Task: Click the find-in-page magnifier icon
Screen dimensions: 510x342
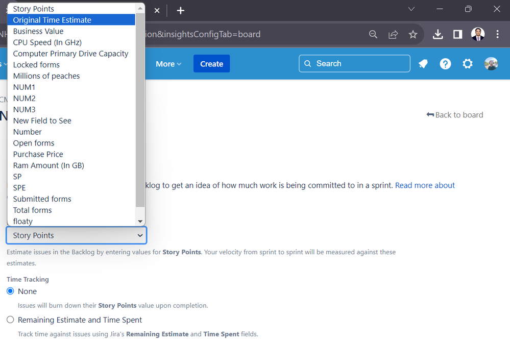Action: (x=373, y=34)
